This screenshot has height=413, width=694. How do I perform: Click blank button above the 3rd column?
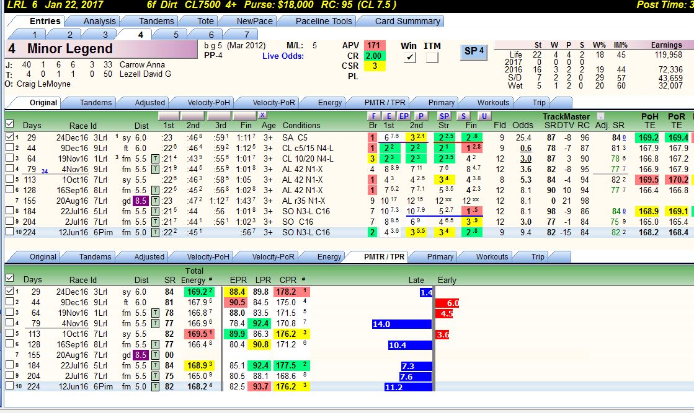(220, 116)
